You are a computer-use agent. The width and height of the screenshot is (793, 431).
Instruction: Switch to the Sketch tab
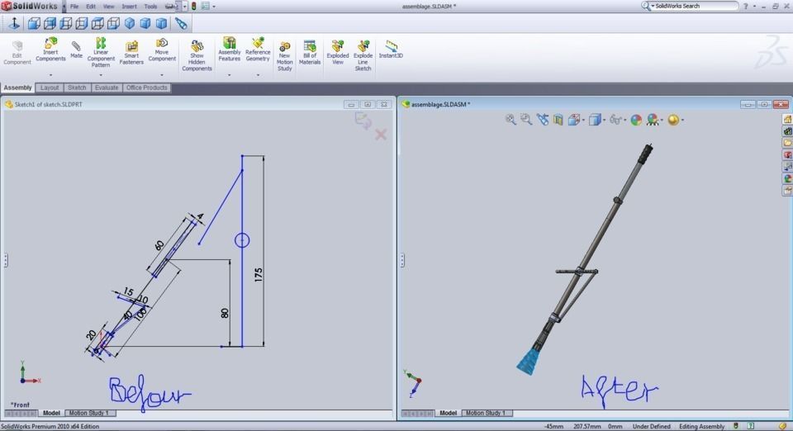pyautogui.click(x=77, y=88)
